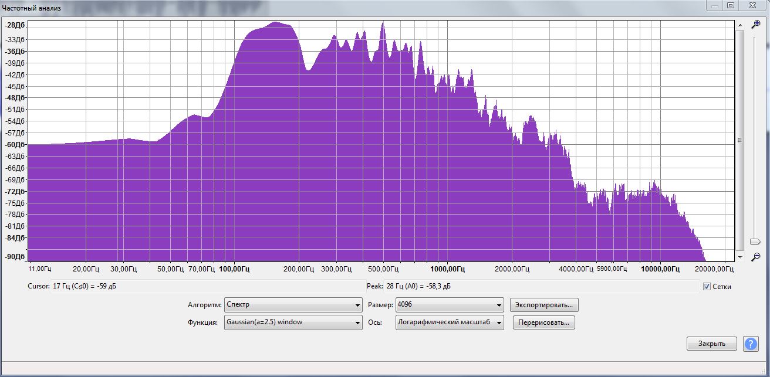Expand the Функция Gaussian window dropdown
This screenshot has width=770, height=377.
[x=293, y=322]
